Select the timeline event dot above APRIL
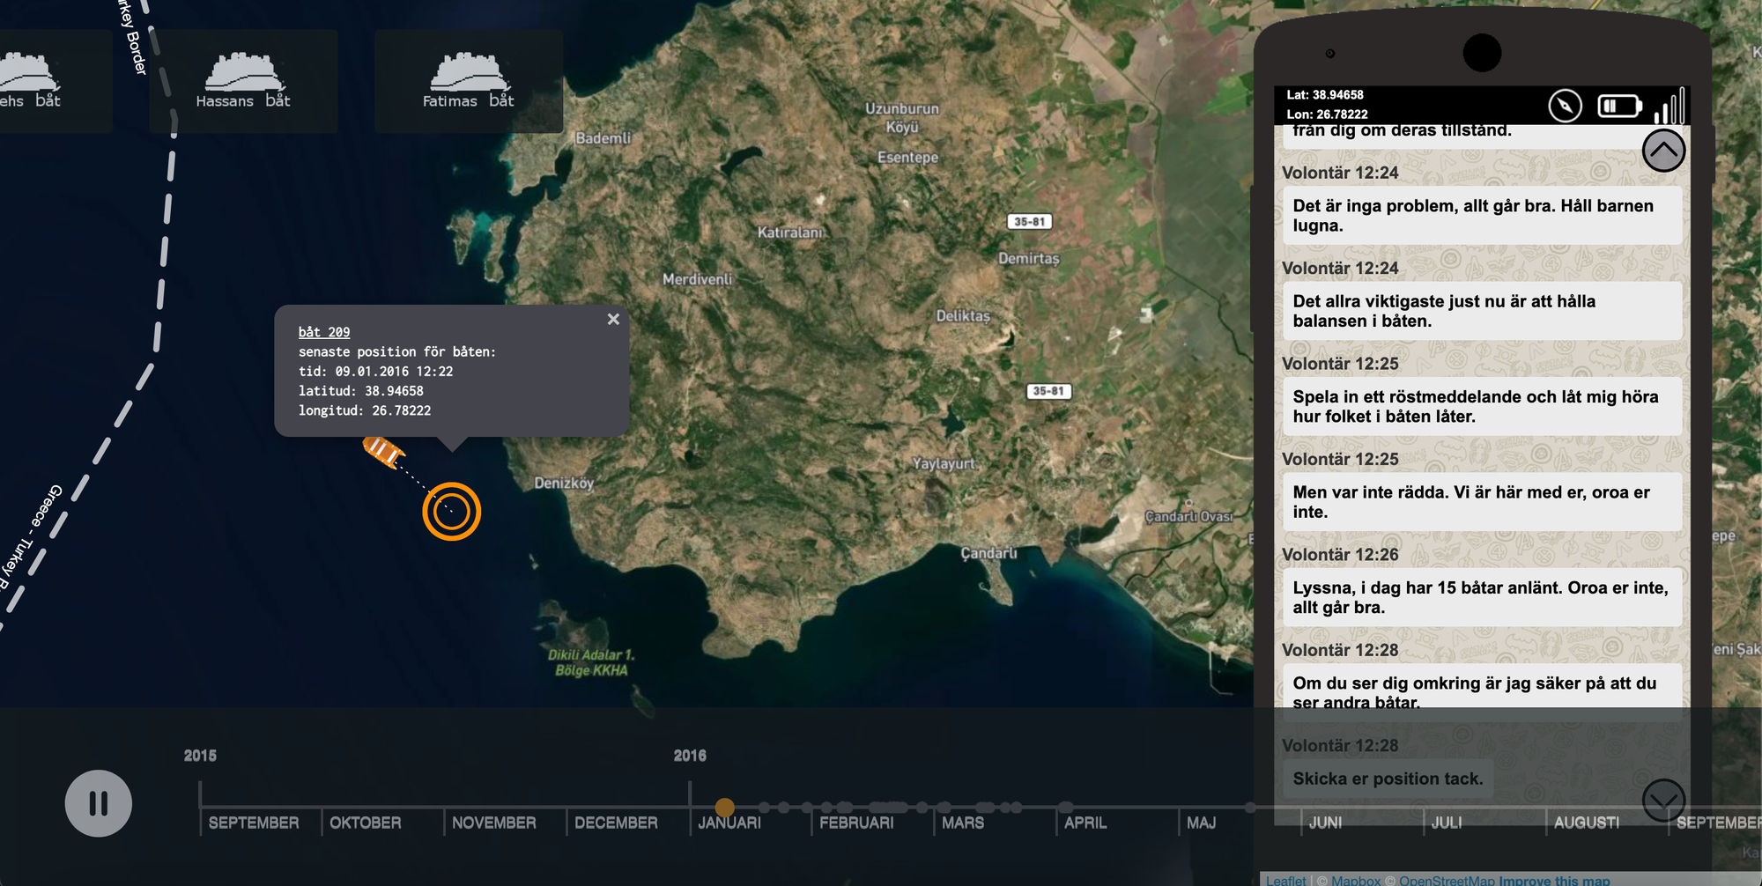Screen dimensions: 1762x886 tap(1065, 807)
